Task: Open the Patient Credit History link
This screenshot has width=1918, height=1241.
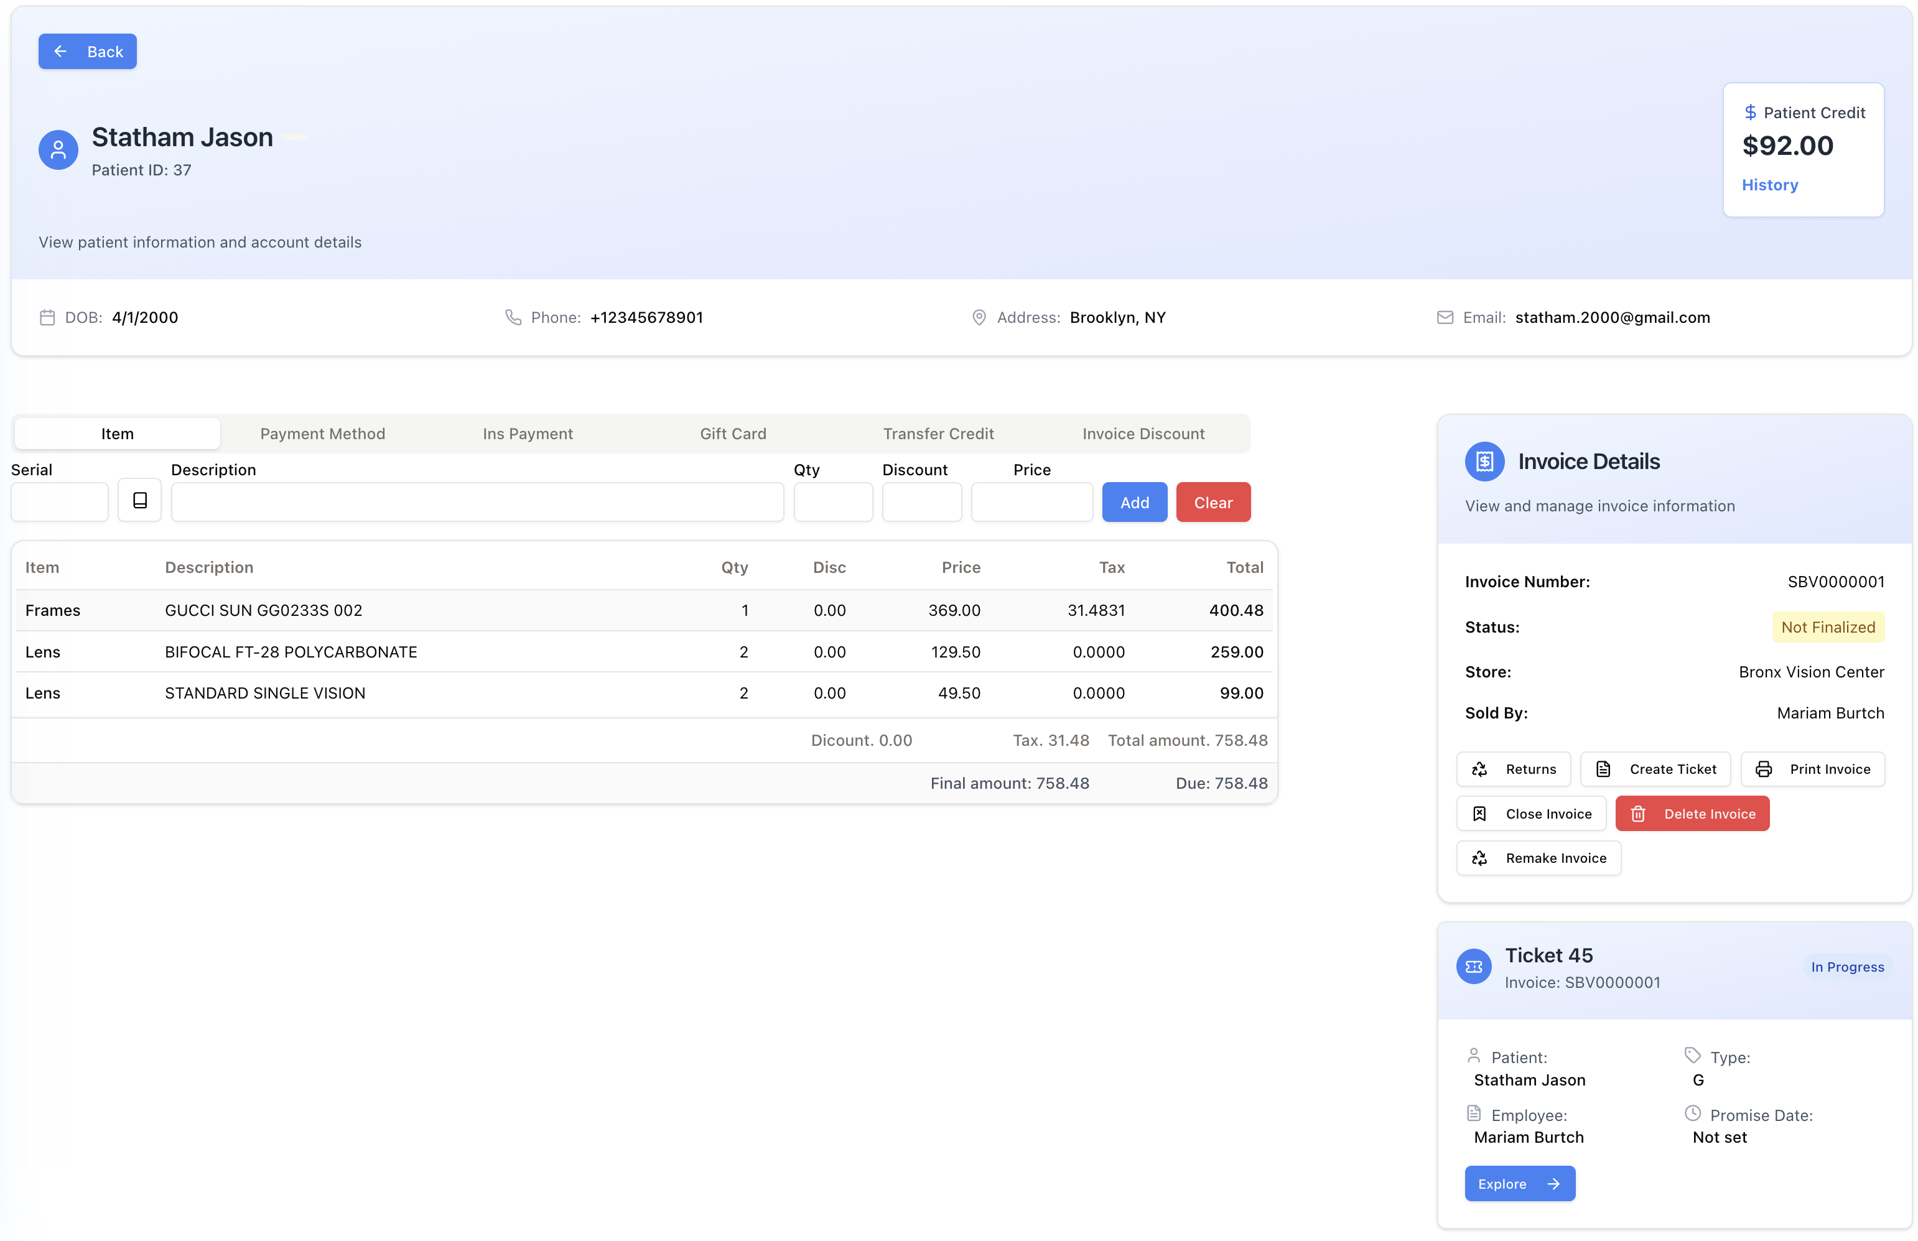Action: (x=1770, y=185)
